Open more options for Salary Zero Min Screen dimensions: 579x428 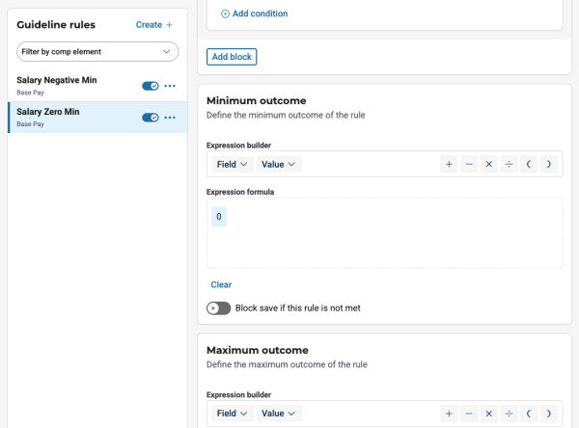point(170,118)
